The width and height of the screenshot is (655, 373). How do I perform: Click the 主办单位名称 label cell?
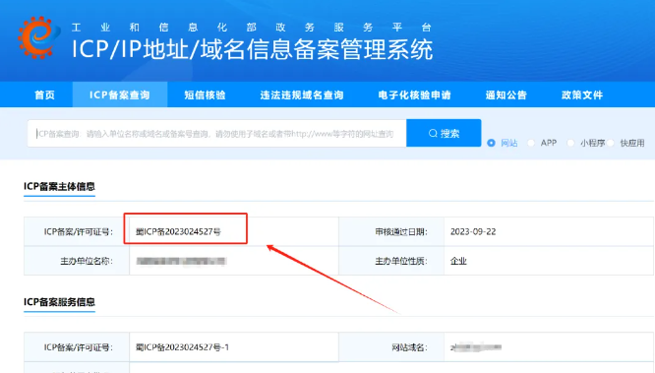click(x=77, y=261)
